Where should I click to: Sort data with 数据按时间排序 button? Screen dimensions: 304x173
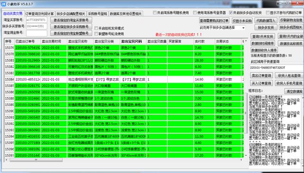[x=262, y=43]
